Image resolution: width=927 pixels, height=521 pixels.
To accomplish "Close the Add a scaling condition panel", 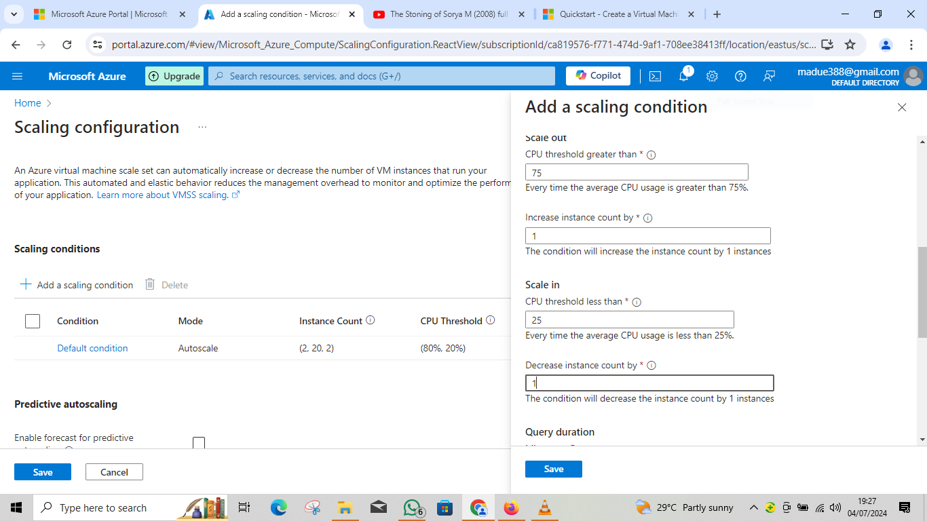I will (x=902, y=107).
